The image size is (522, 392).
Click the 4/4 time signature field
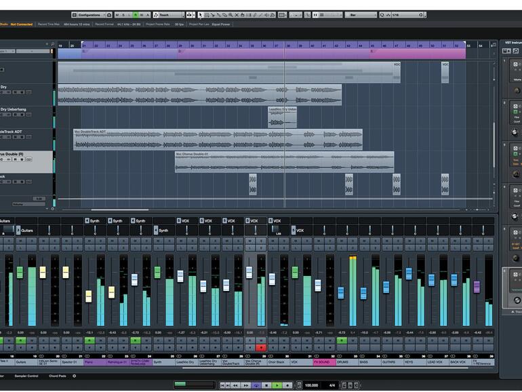(332, 385)
